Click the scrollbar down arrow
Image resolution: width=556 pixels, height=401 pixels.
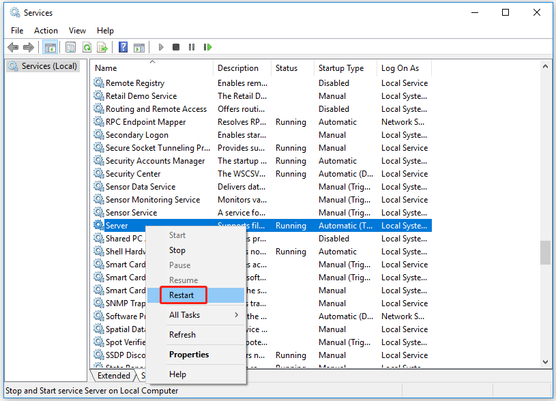[x=545, y=362]
